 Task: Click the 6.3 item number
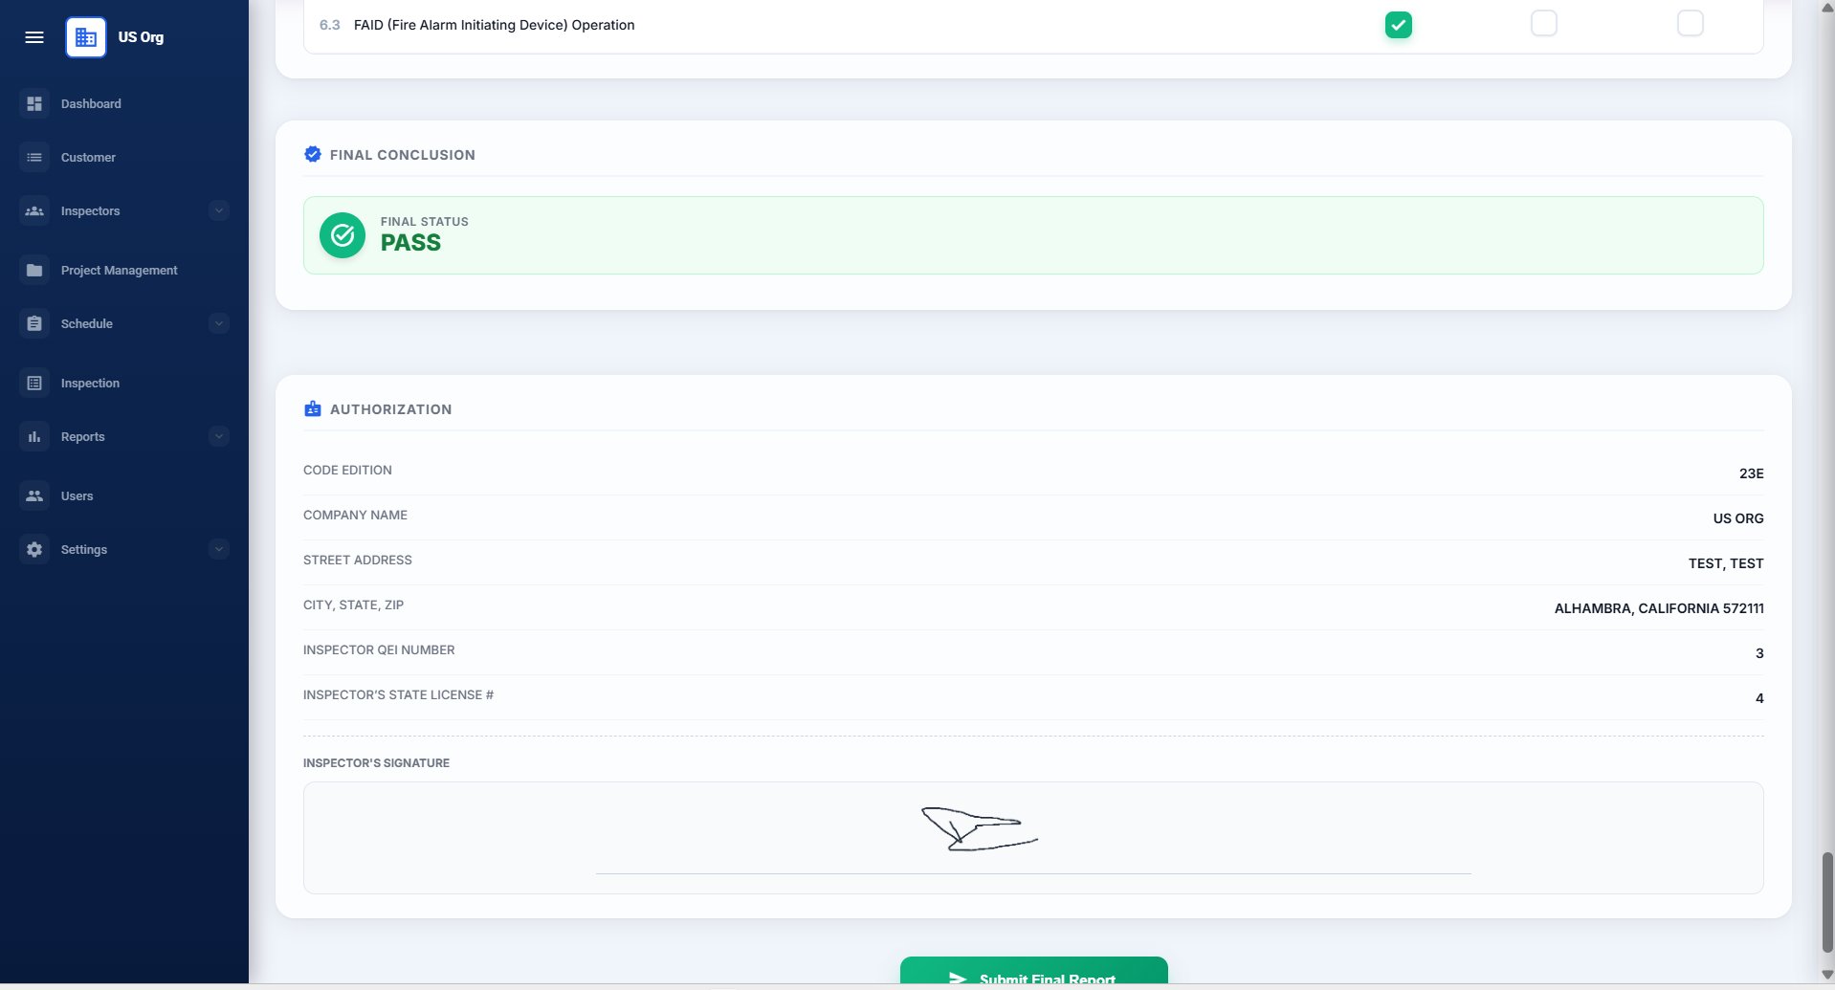click(329, 25)
